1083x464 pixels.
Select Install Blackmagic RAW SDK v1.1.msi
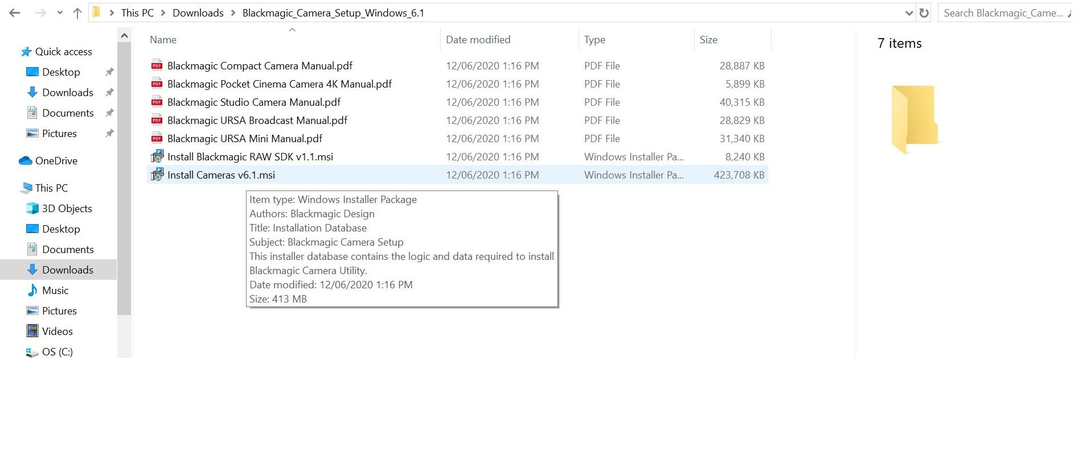pos(250,157)
